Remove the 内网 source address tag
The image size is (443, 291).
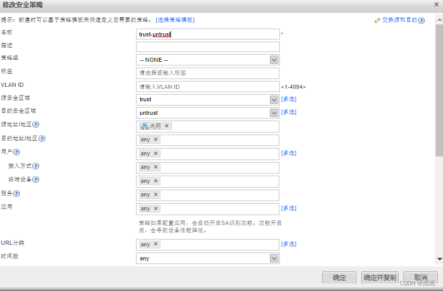click(167, 126)
